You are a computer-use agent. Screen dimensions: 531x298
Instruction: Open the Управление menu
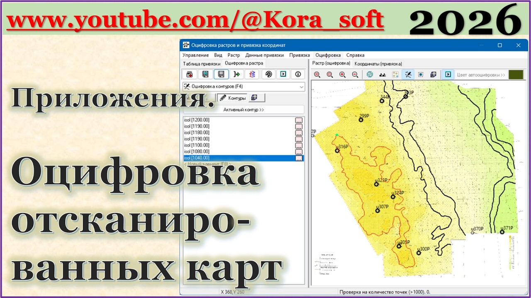(195, 55)
